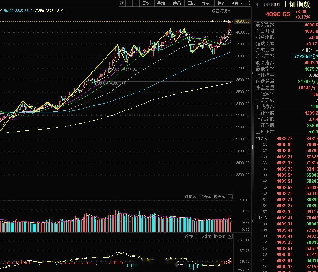Click the 000001 stock code
Viewport: 318px width, 272px height.
click(272, 5)
